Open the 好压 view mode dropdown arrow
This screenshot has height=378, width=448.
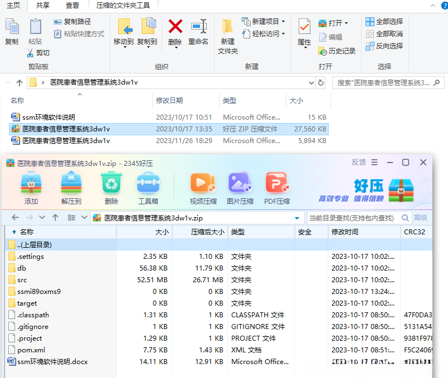click(84, 218)
